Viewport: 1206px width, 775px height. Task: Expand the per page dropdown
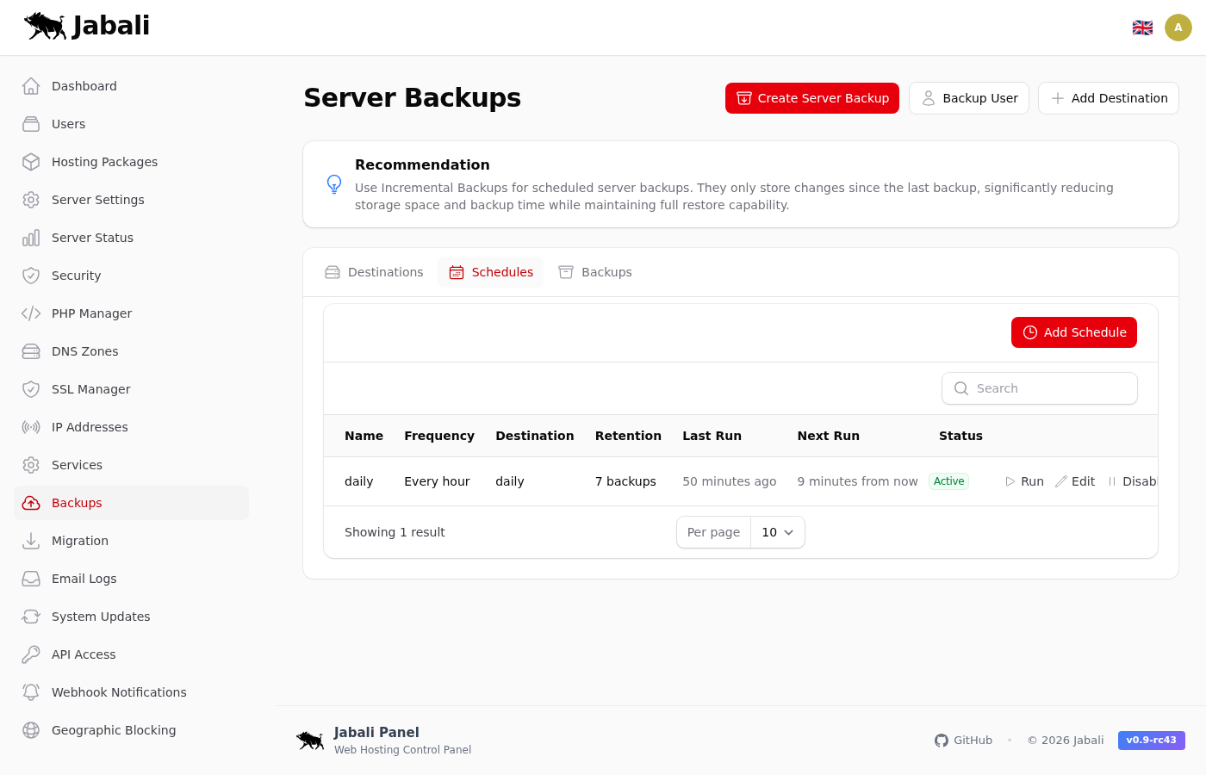coord(777,532)
